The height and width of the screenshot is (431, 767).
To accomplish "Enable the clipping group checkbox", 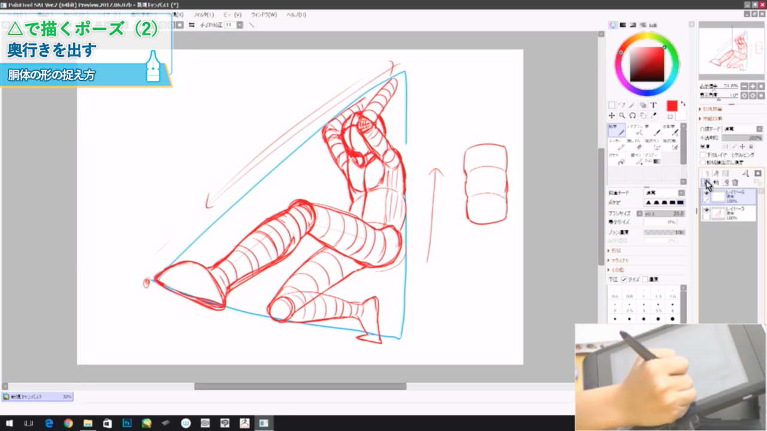I will click(702, 154).
